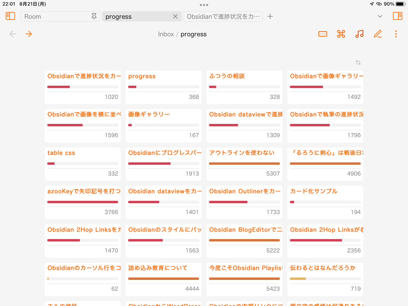Switch to the Obsidianで進捗状況をカ… tab

tap(223, 16)
